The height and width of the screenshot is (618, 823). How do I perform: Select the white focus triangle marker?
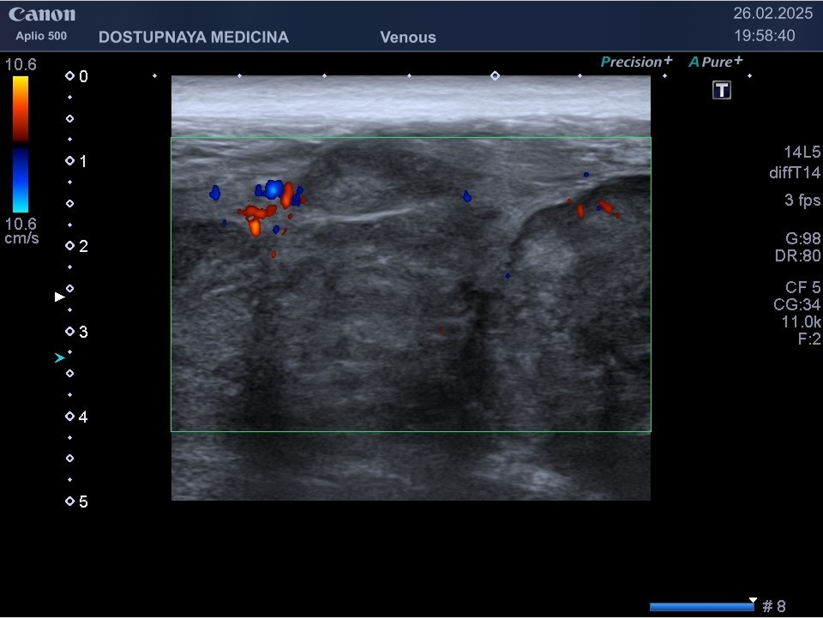[59, 297]
